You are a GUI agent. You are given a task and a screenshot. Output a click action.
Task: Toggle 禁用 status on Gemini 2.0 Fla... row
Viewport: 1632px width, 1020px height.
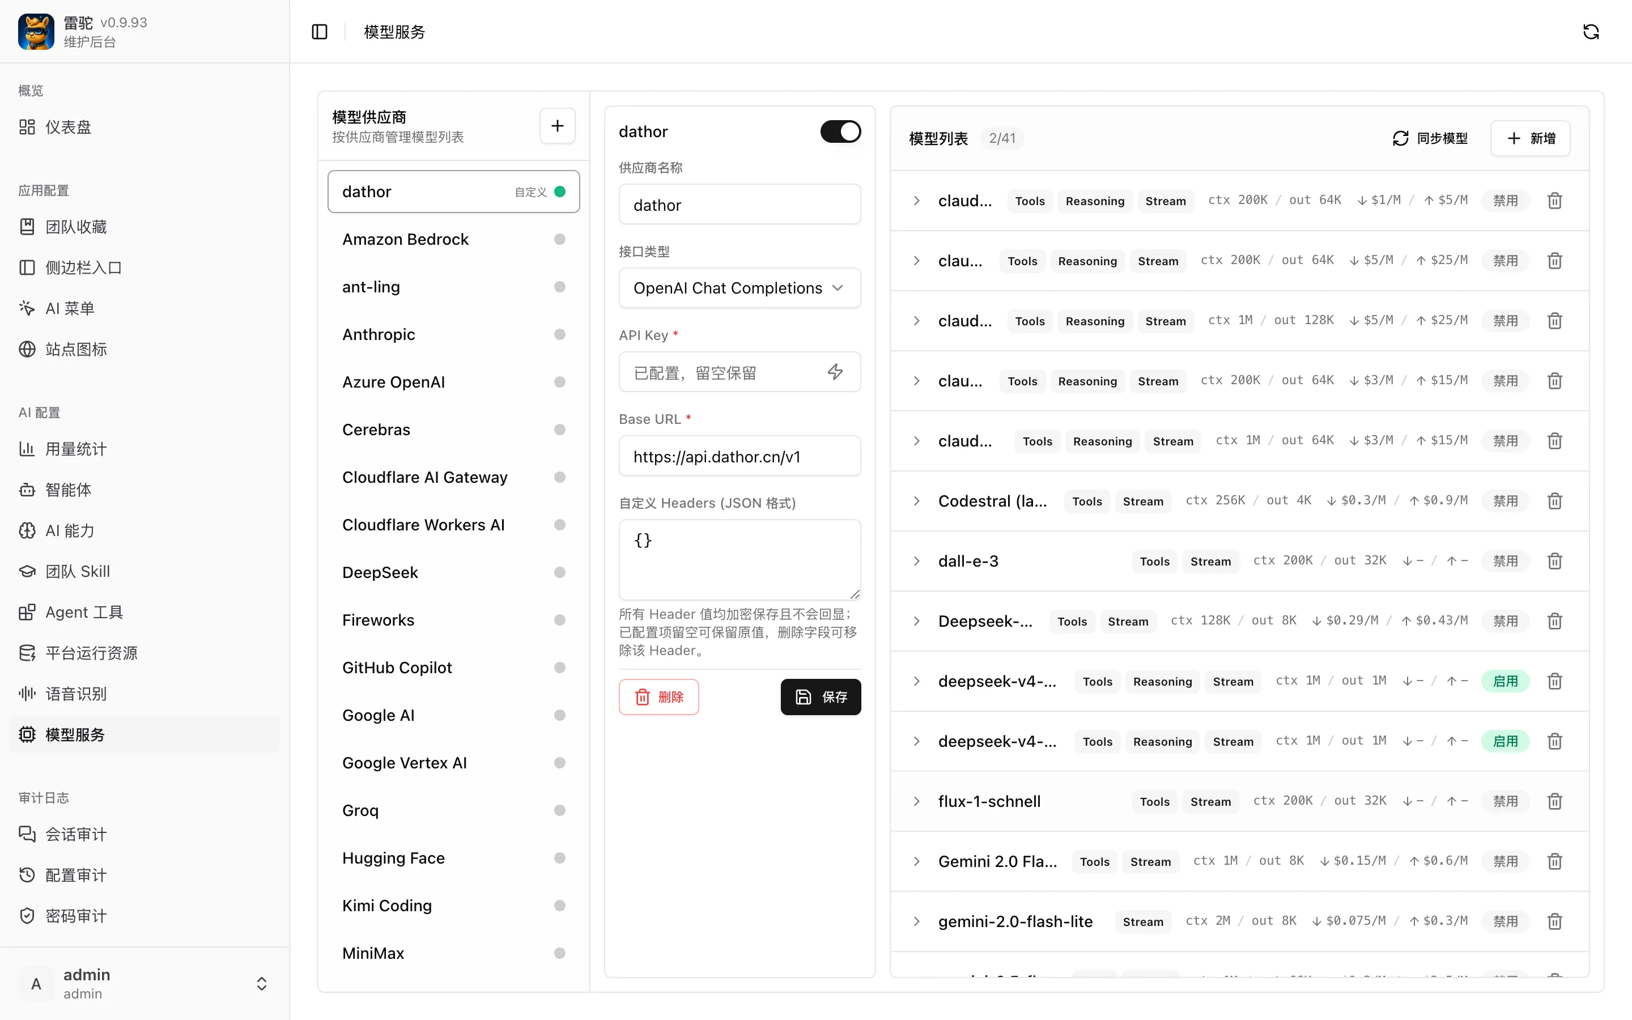tap(1505, 861)
